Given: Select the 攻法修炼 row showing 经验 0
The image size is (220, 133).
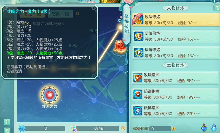Looking at the screenshot, I should [176, 20].
